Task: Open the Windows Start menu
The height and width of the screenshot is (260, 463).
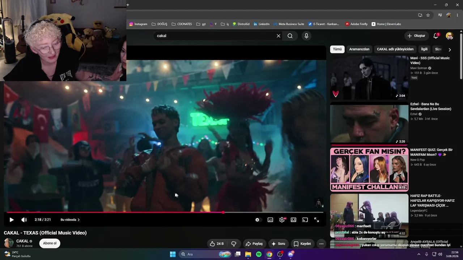Action: point(173,254)
